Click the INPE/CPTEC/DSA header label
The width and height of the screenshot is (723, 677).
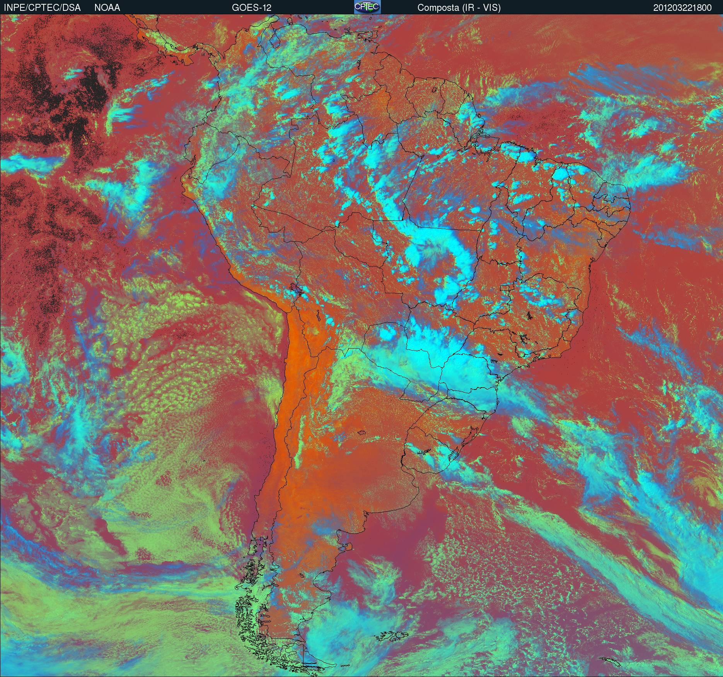coord(42,8)
